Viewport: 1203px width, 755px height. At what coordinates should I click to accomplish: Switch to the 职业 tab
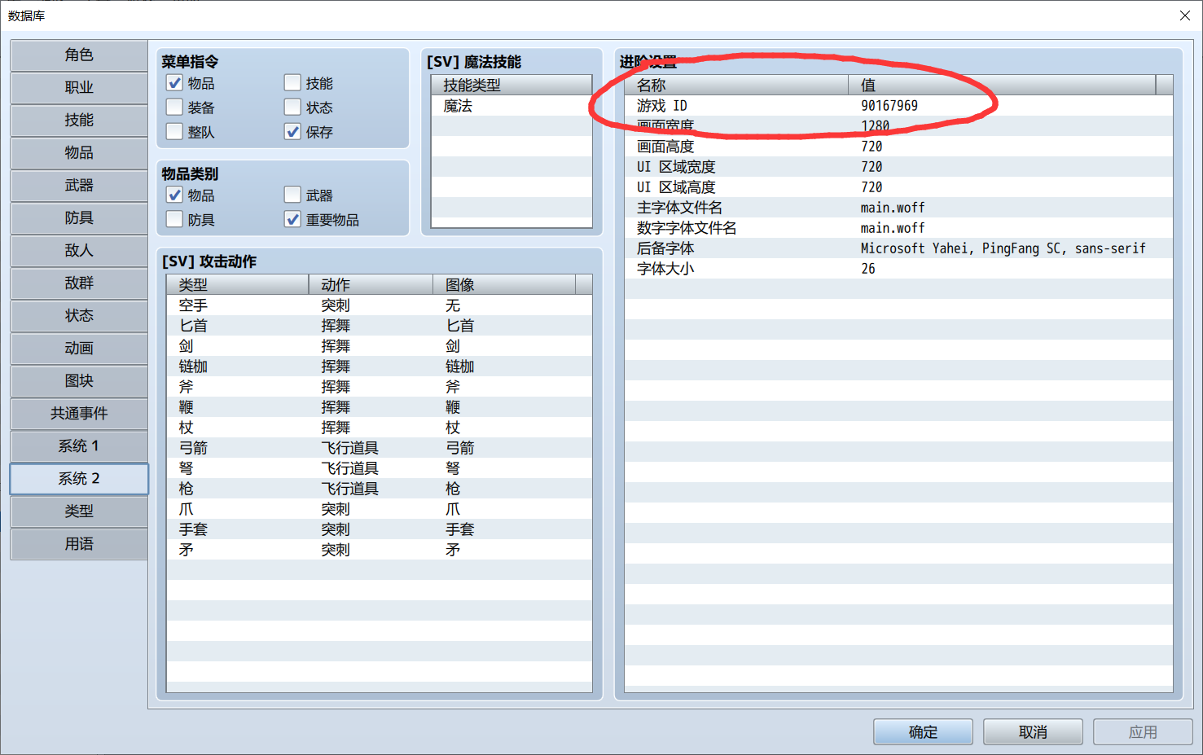[79, 88]
